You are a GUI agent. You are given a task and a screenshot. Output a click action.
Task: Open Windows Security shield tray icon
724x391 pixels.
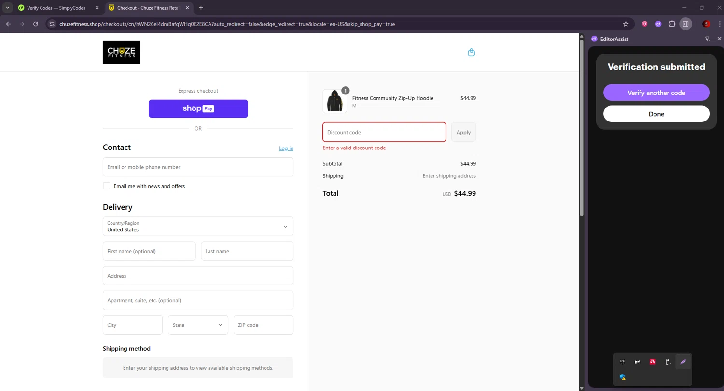coord(623,377)
